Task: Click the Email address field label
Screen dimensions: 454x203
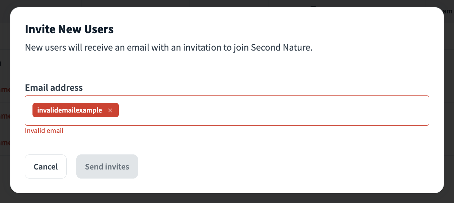Action: (x=54, y=88)
